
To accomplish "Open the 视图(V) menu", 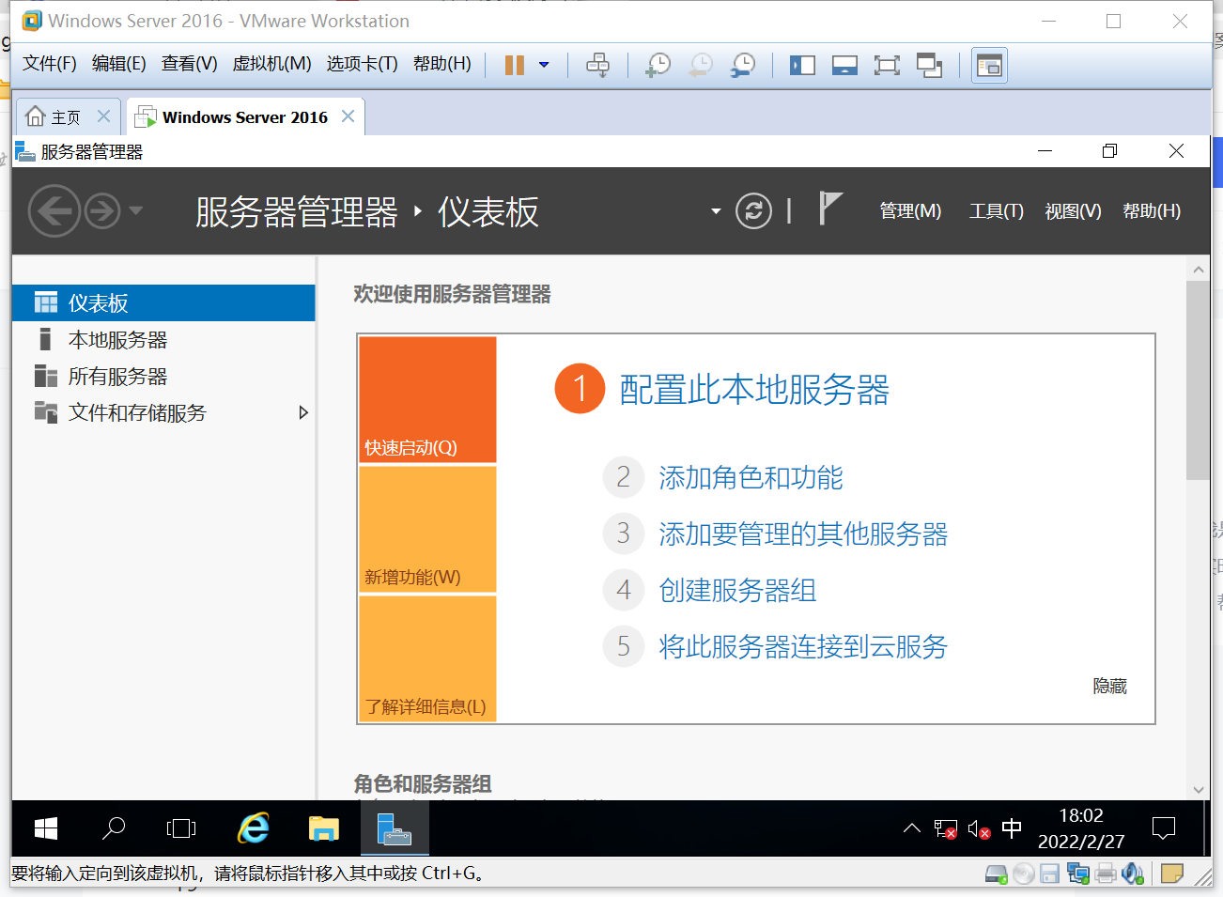I will 1073,211.
